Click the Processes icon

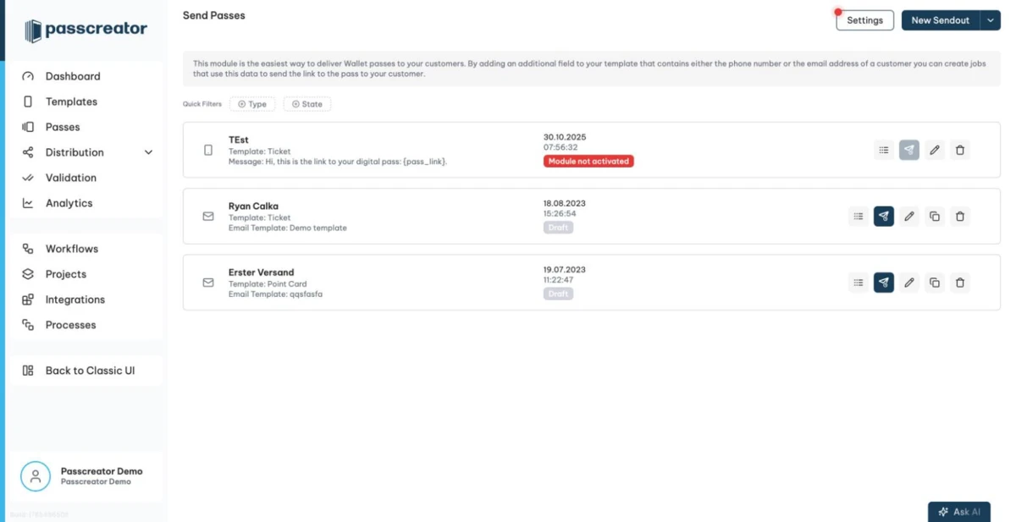coord(28,325)
